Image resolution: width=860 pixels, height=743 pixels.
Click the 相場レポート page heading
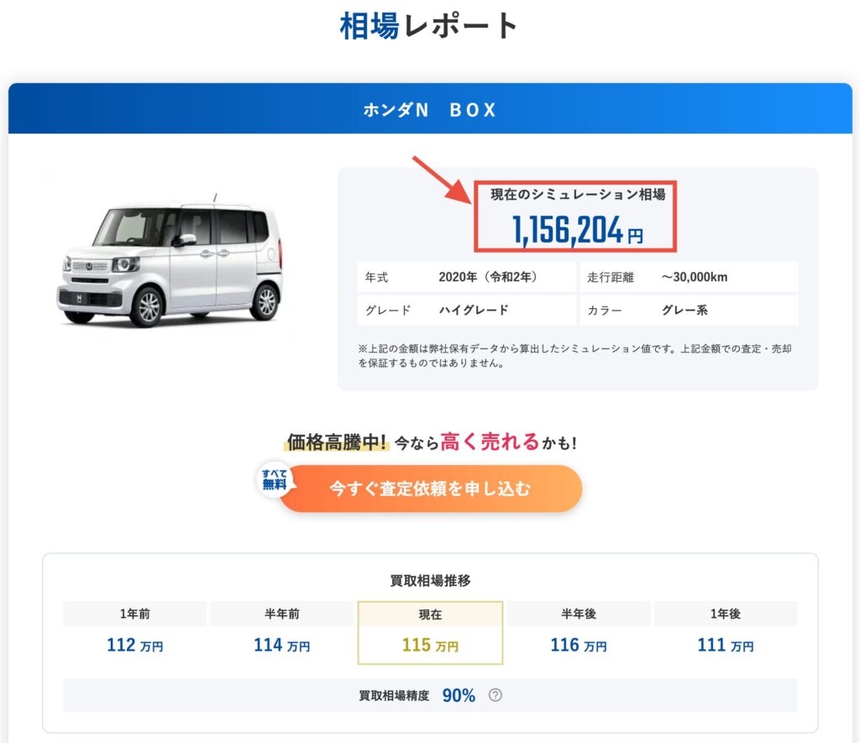pos(429,25)
